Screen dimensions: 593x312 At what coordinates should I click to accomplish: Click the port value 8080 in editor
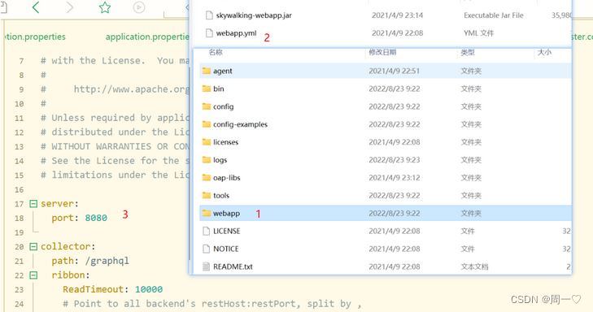96,218
